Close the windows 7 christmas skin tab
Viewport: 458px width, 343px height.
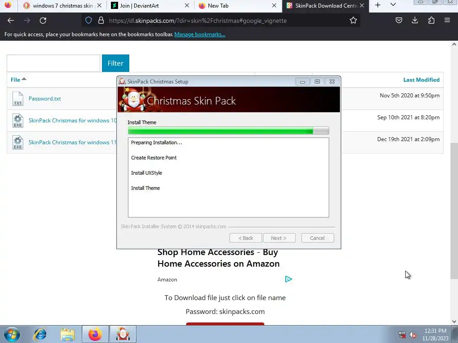point(99,5)
